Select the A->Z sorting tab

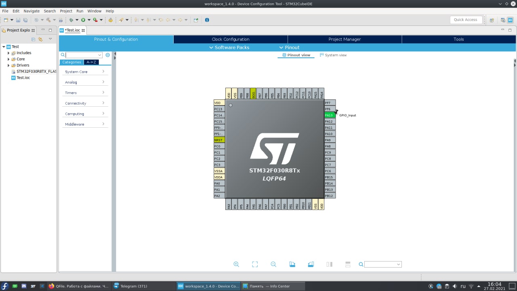pos(91,62)
